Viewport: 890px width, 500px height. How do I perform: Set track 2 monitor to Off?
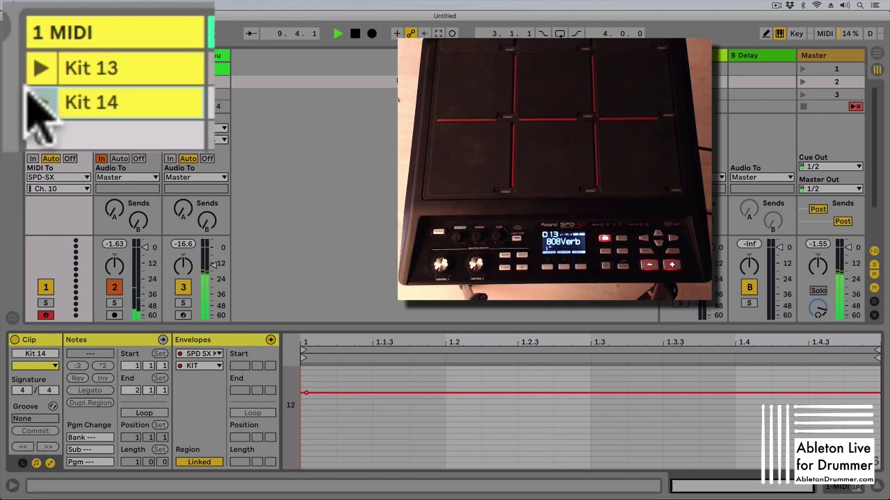point(139,158)
